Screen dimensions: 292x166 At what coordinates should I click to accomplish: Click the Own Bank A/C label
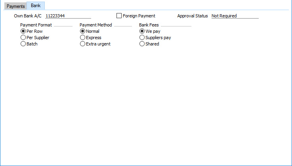point(28,16)
